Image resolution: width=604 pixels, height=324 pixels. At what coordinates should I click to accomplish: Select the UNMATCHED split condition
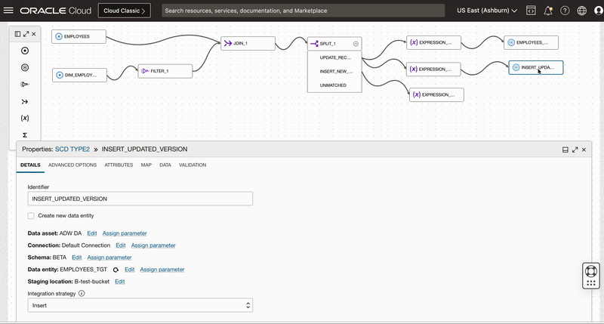[334, 85]
